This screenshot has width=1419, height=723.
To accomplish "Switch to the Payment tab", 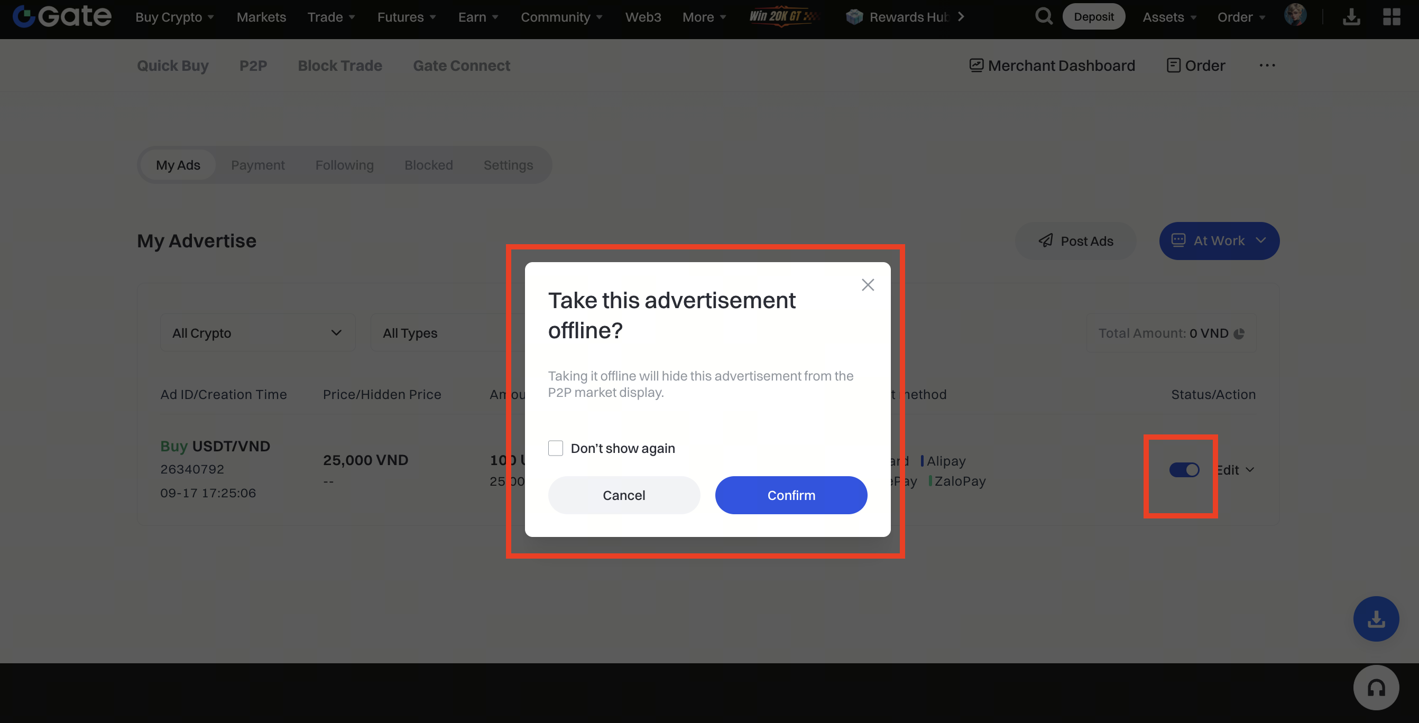I will (257, 165).
